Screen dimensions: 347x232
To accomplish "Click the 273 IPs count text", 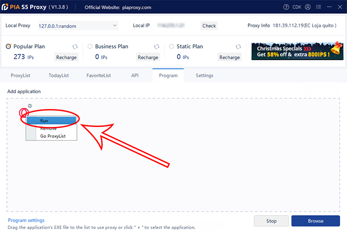I will point(24,57).
